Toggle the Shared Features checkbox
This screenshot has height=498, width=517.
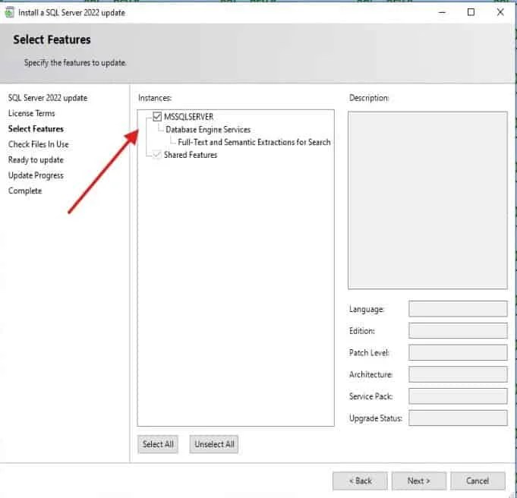157,155
